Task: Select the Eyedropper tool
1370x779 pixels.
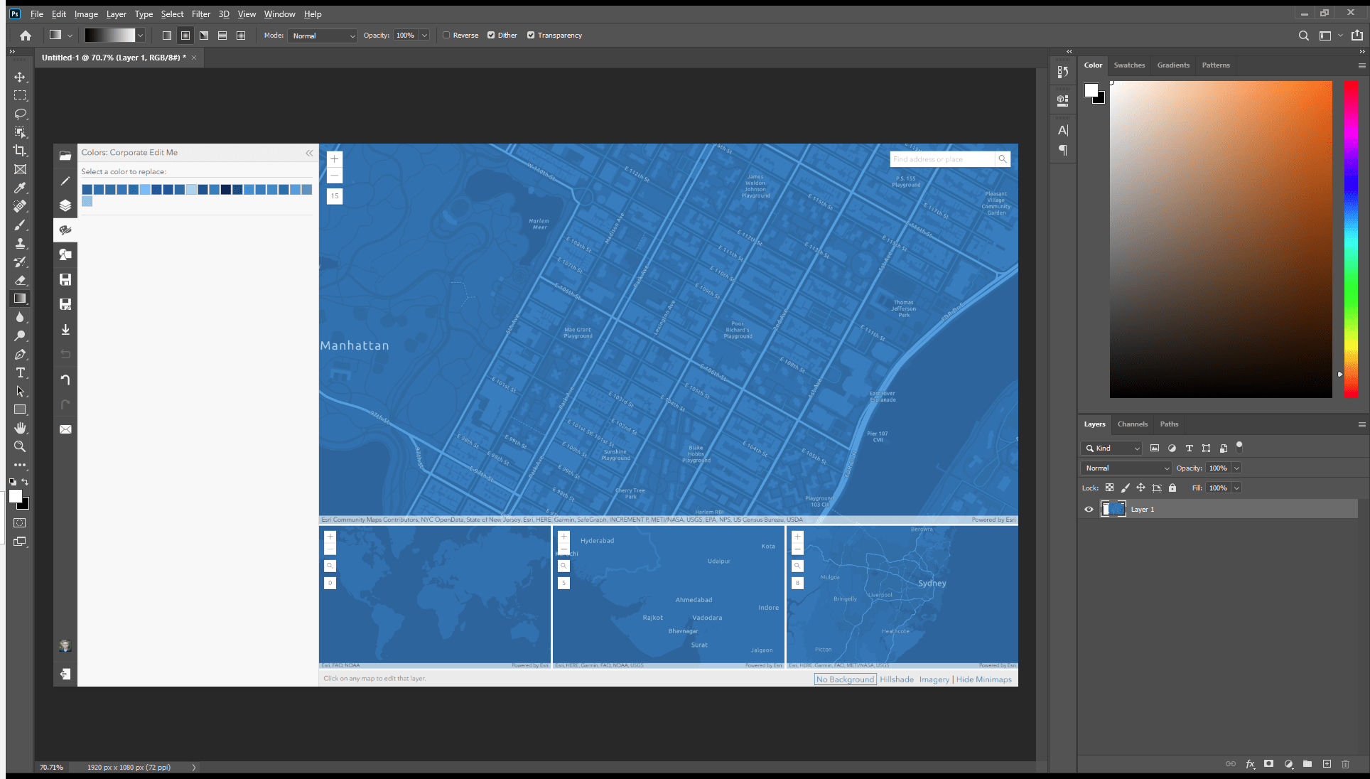Action: [20, 188]
